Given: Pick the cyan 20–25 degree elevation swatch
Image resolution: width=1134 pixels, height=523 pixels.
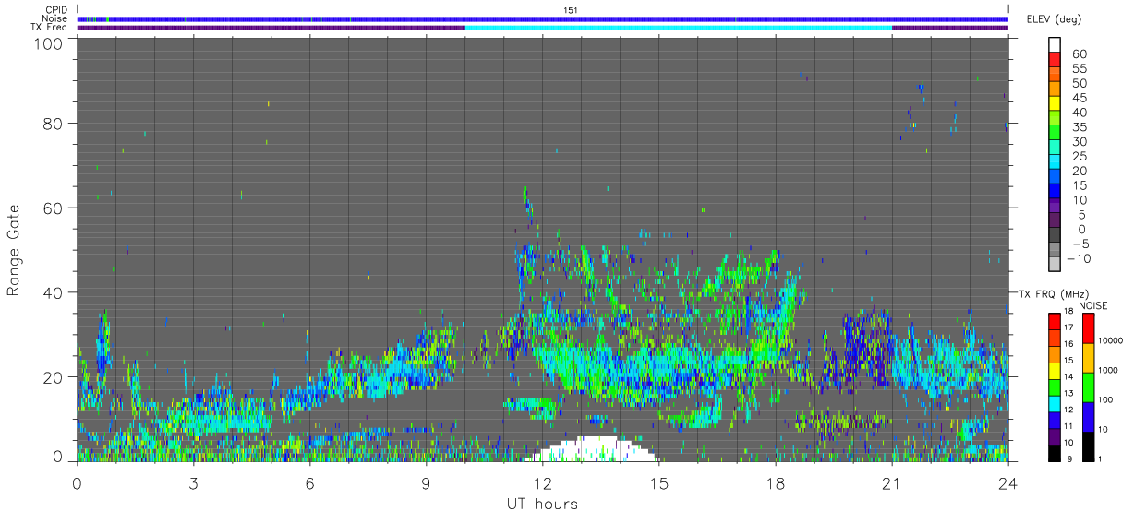Looking at the screenshot, I should point(1055,163).
